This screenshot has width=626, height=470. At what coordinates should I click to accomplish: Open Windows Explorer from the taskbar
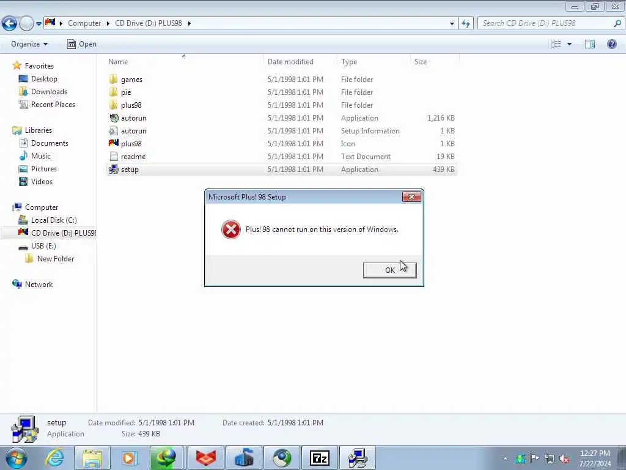[x=92, y=458]
